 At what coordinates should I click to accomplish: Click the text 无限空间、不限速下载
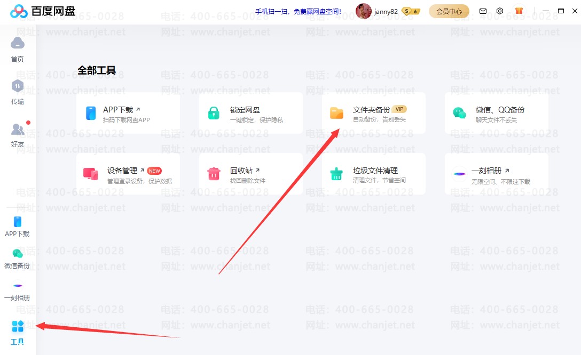tap(501, 182)
